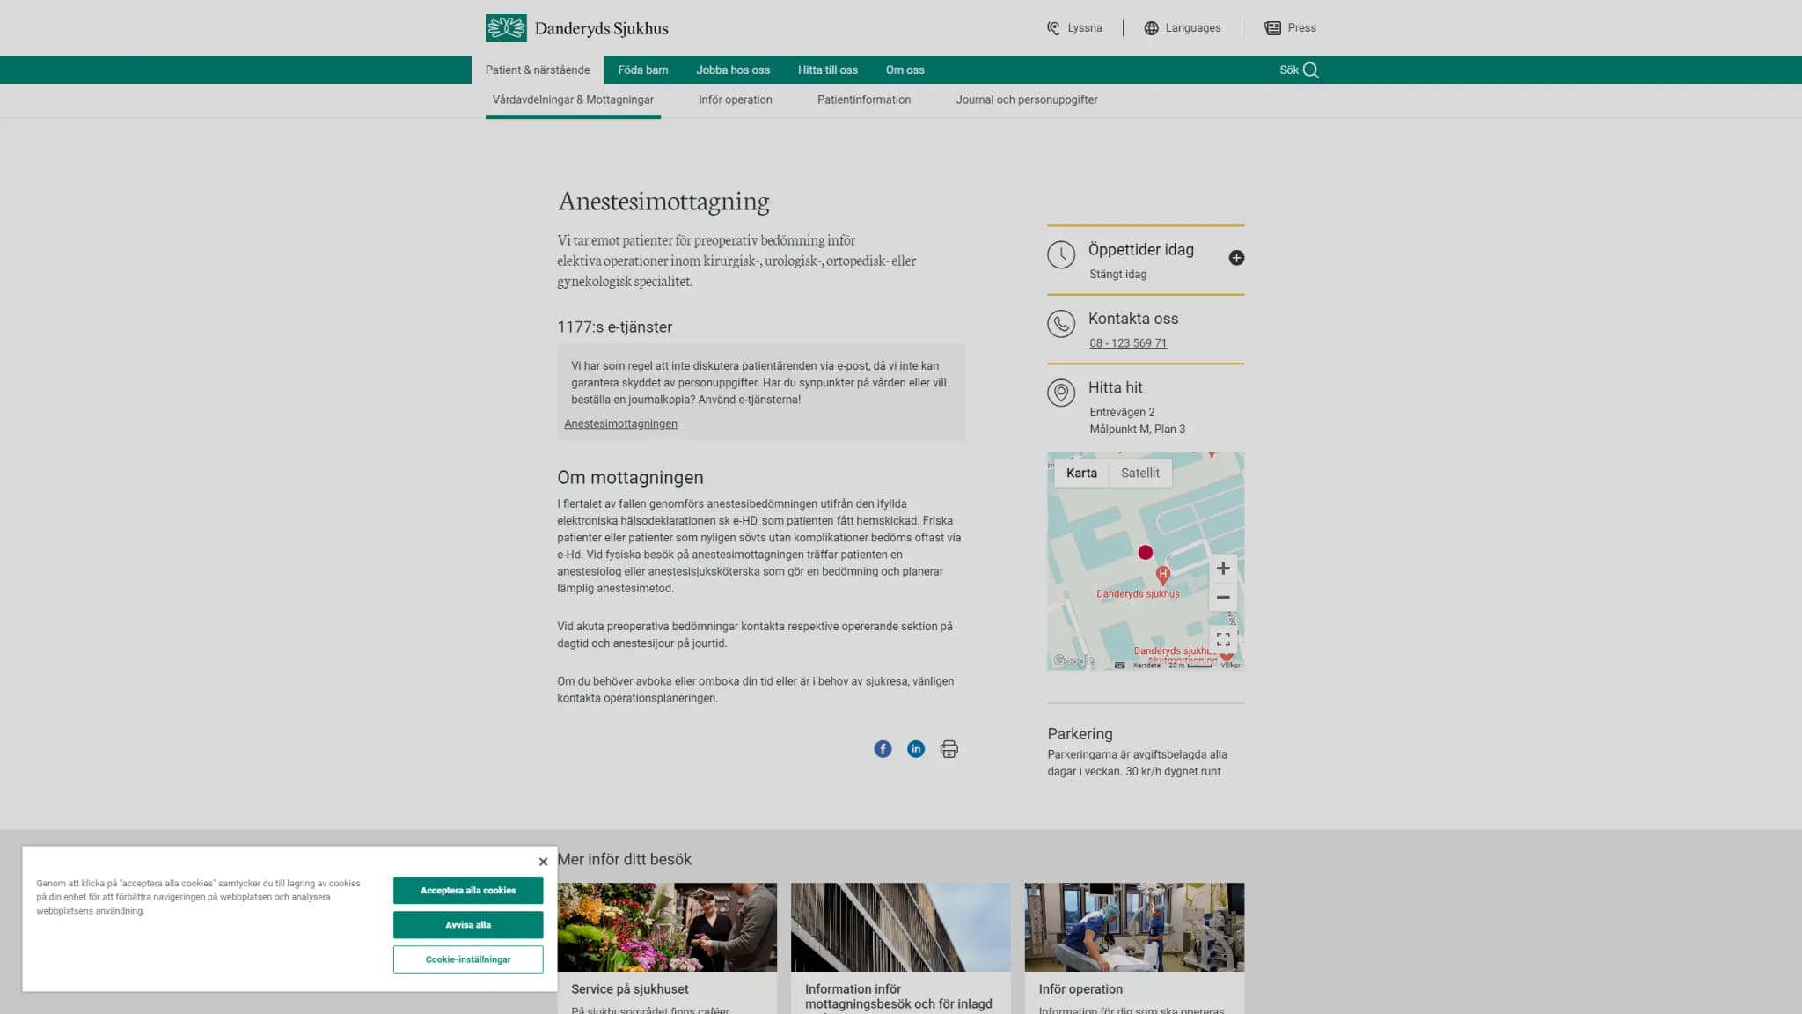1802x1014 pixels.
Task: Click the Parkering heading
Action: click(x=1080, y=734)
